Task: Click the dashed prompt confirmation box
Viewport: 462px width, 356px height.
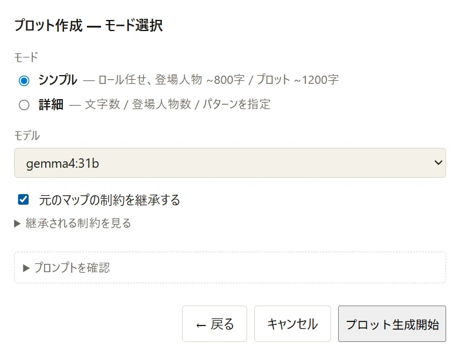Action: coord(230,267)
